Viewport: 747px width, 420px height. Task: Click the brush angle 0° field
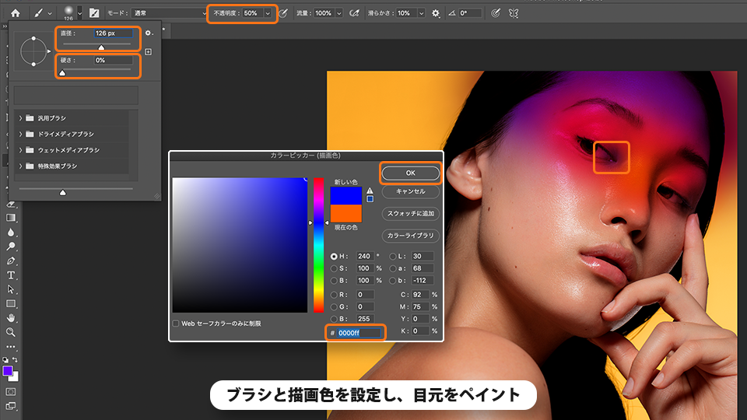[x=470, y=13]
